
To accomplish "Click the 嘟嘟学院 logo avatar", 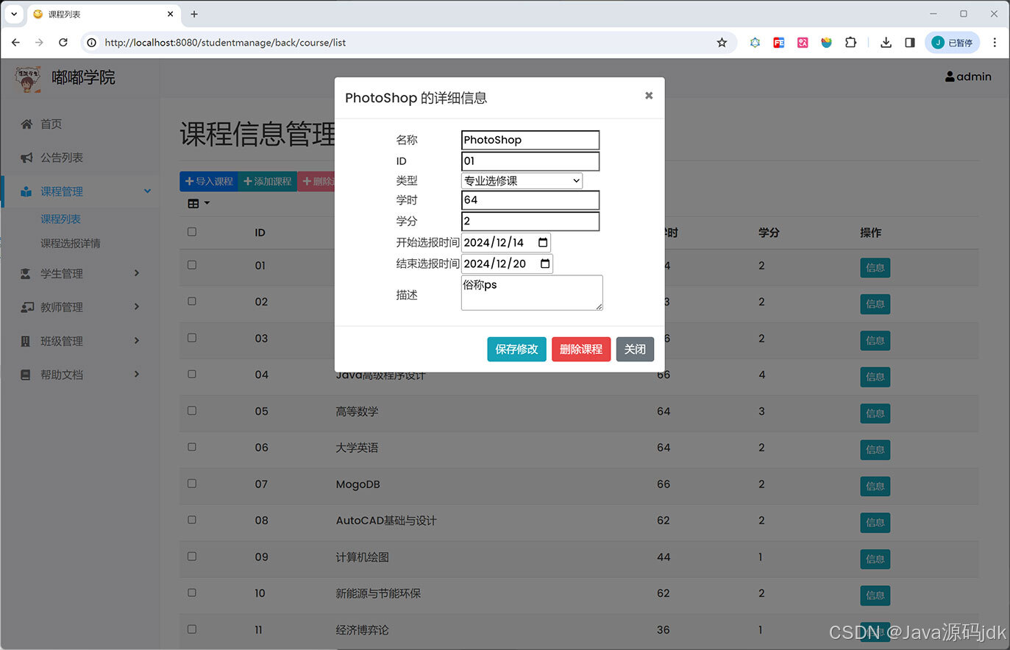I will point(28,79).
